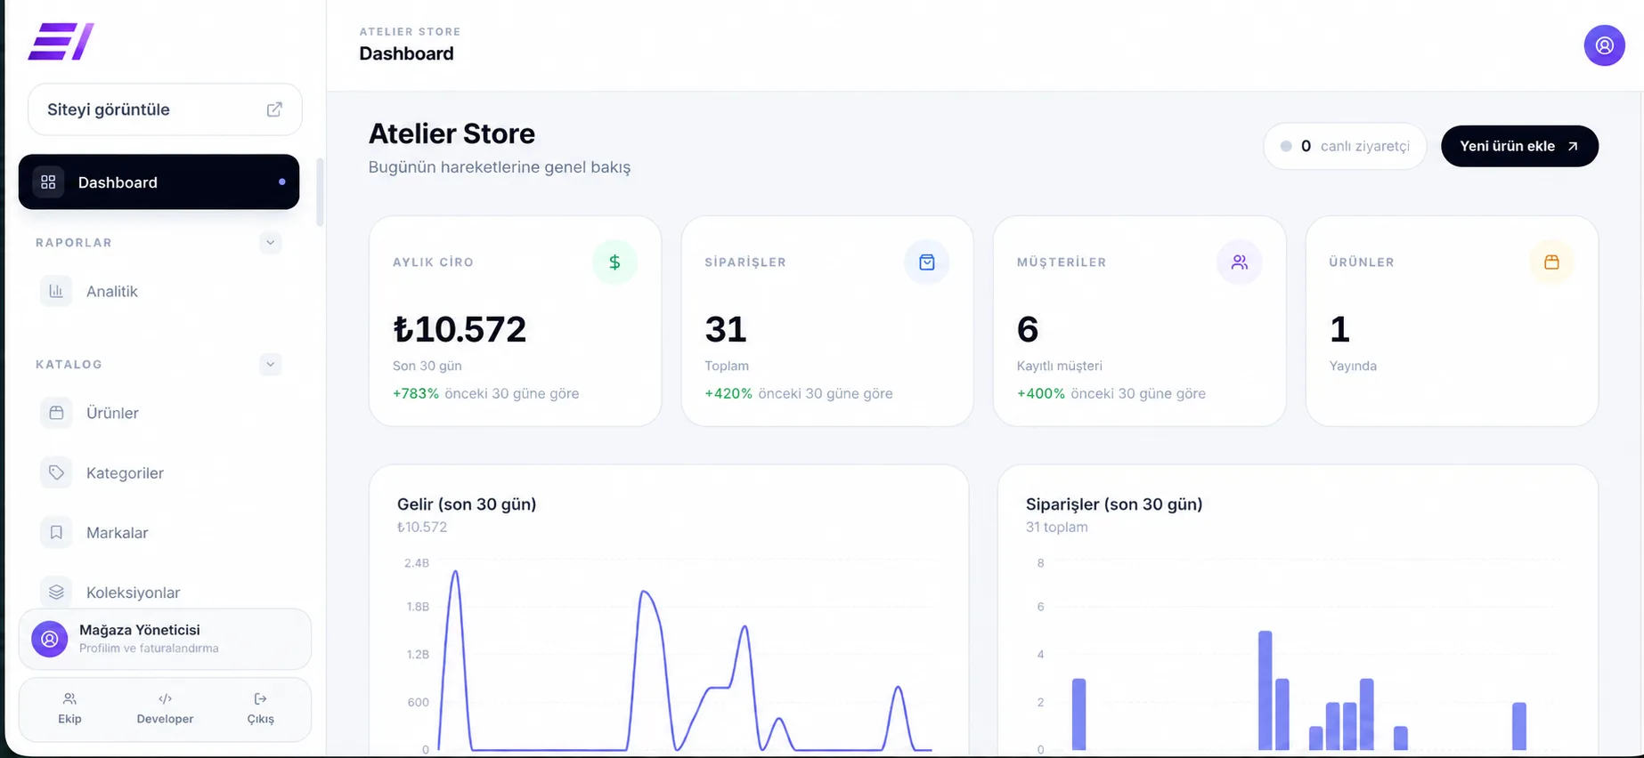Click the +420% orders change text
The height and width of the screenshot is (758, 1644).
[x=728, y=393]
